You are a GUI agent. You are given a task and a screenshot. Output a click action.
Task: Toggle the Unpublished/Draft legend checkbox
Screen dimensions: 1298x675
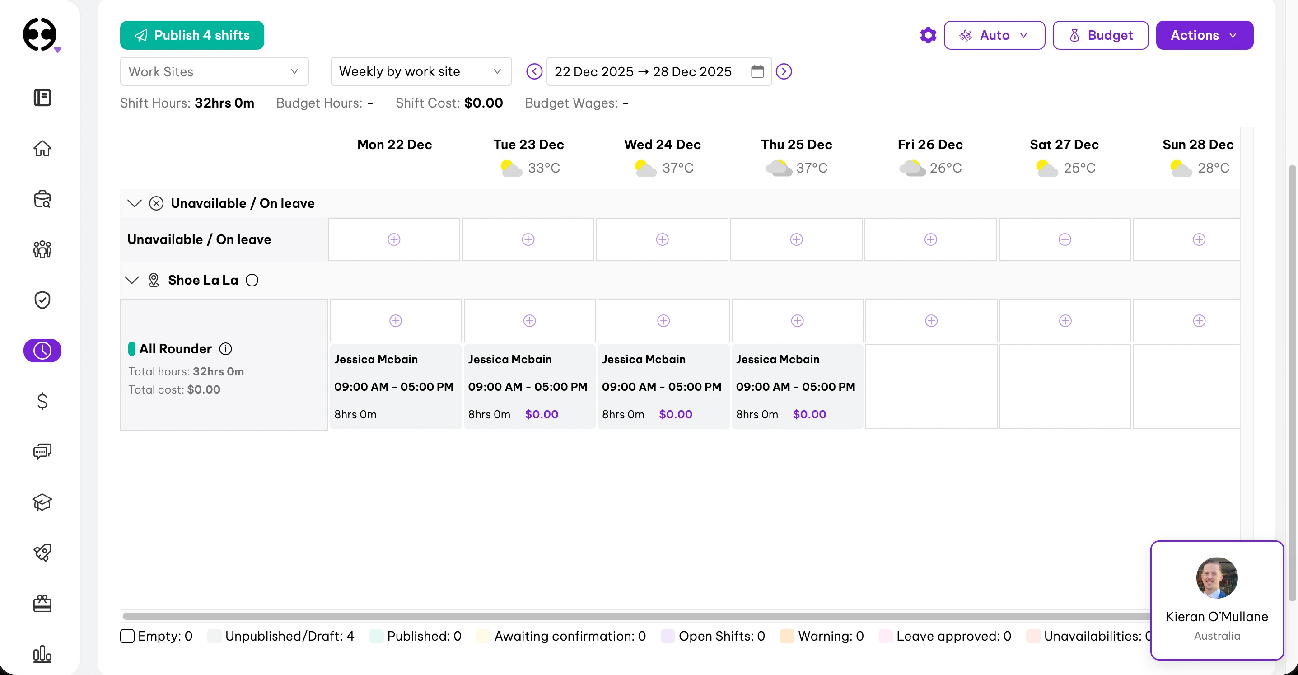click(214, 636)
